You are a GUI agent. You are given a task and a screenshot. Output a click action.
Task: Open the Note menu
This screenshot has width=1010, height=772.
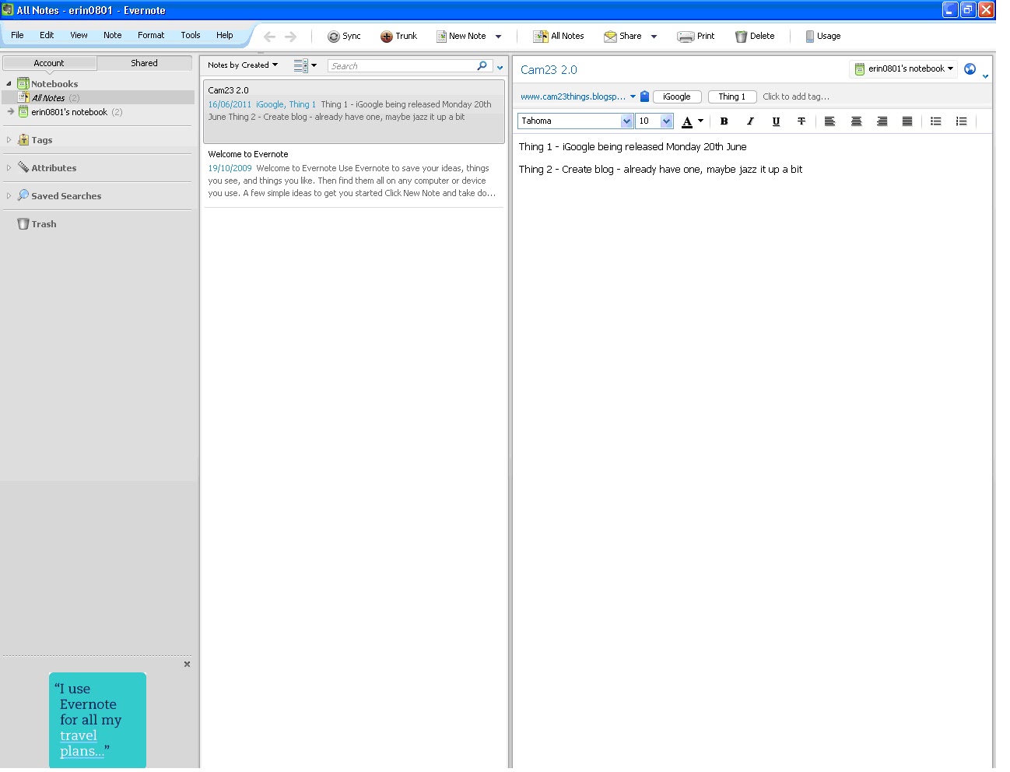pos(113,35)
